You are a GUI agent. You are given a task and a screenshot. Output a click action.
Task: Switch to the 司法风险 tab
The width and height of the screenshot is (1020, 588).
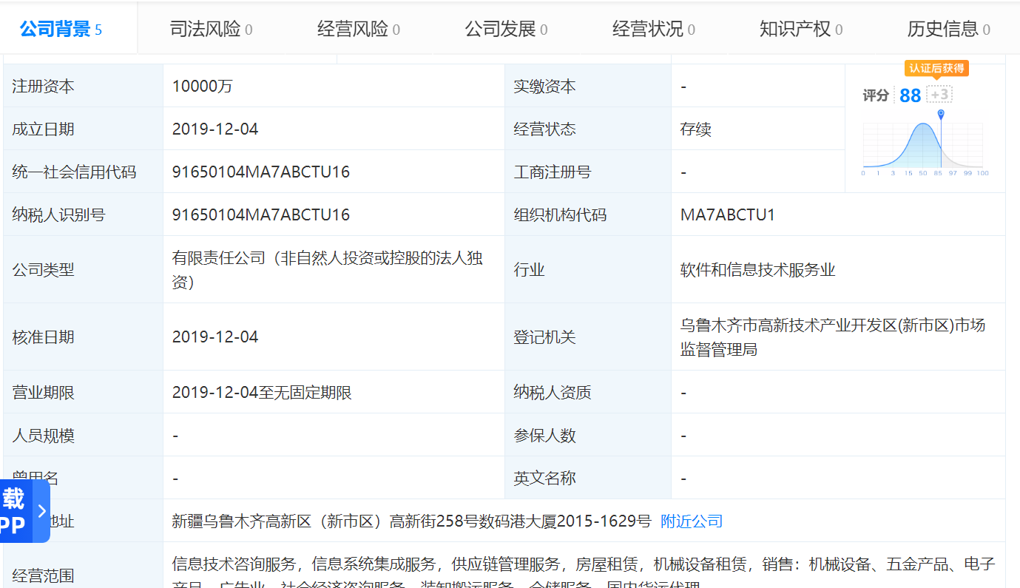point(211,30)
